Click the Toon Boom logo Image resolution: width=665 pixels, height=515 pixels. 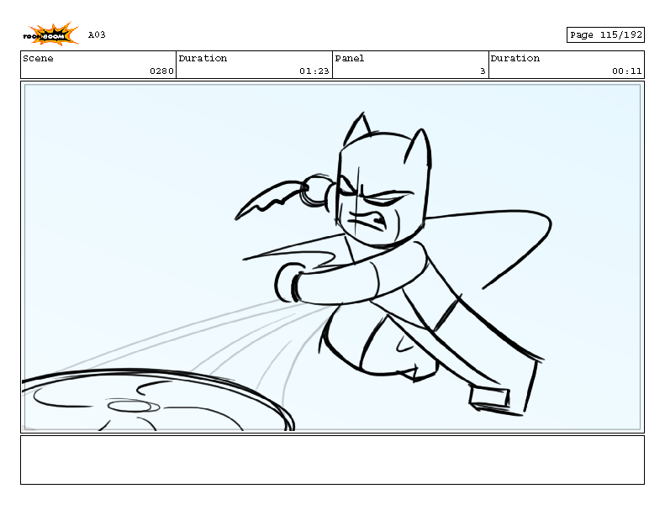[x=50, y=34]
